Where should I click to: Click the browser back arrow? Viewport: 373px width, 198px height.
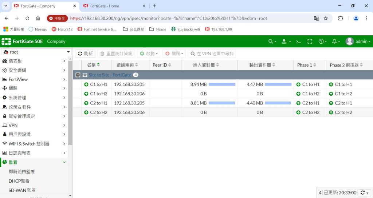(7, 18)
